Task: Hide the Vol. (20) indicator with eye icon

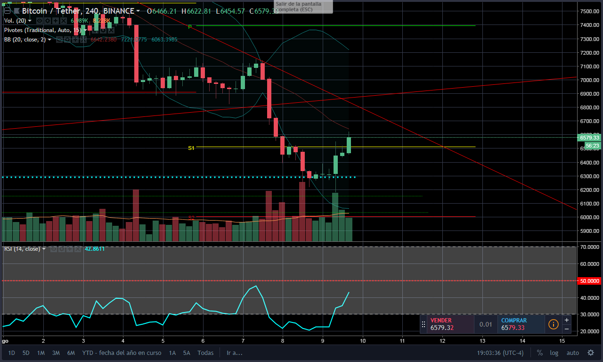Action: coord(40,21)
